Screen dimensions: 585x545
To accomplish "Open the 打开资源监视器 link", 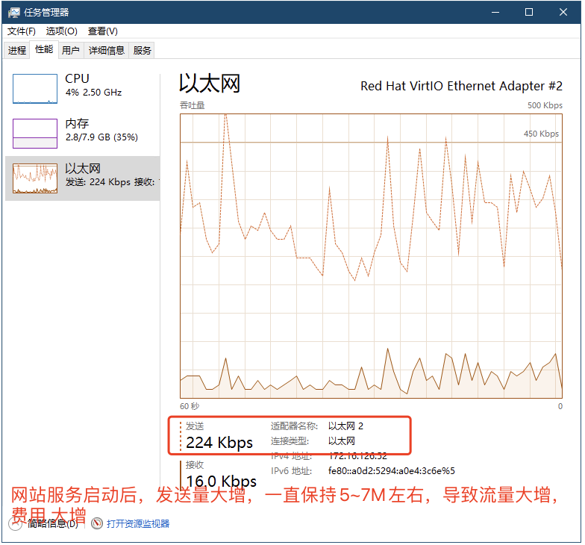I will click(138, 524).
